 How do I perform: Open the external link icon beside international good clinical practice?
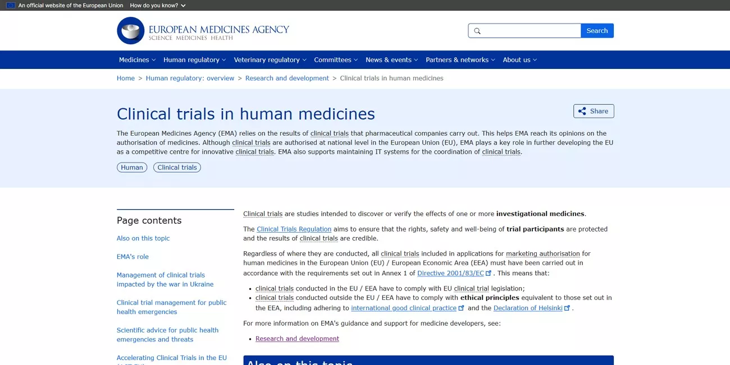tap(462, 307)
